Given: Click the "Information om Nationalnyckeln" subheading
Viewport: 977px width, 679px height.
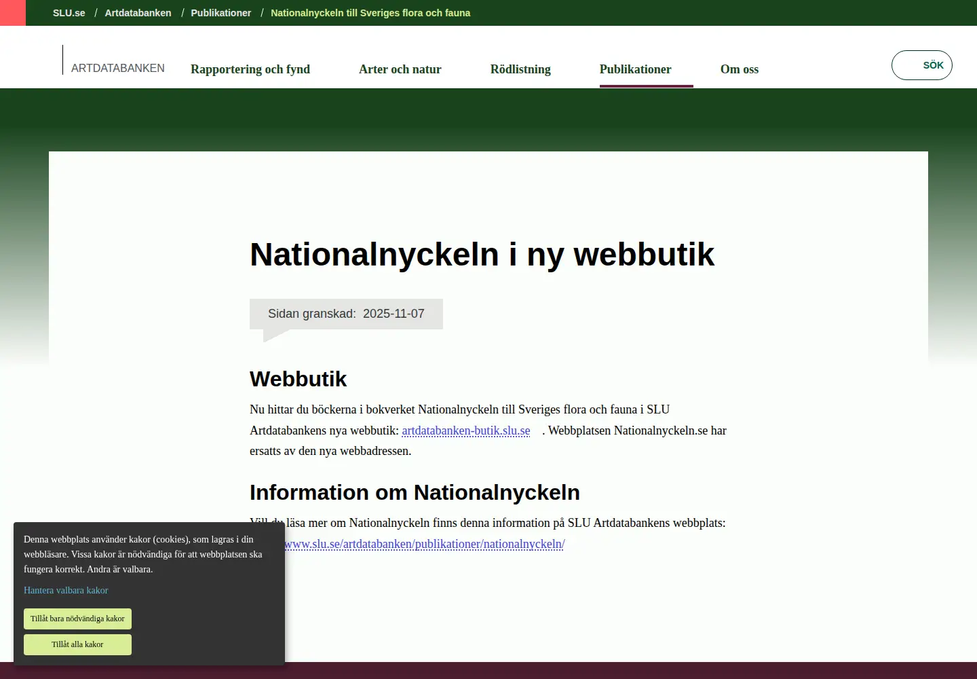Looking at the screenshot, I should coord(415,492).
